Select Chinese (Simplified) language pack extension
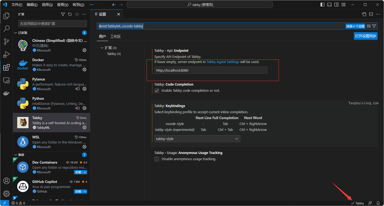 point(51,45)
